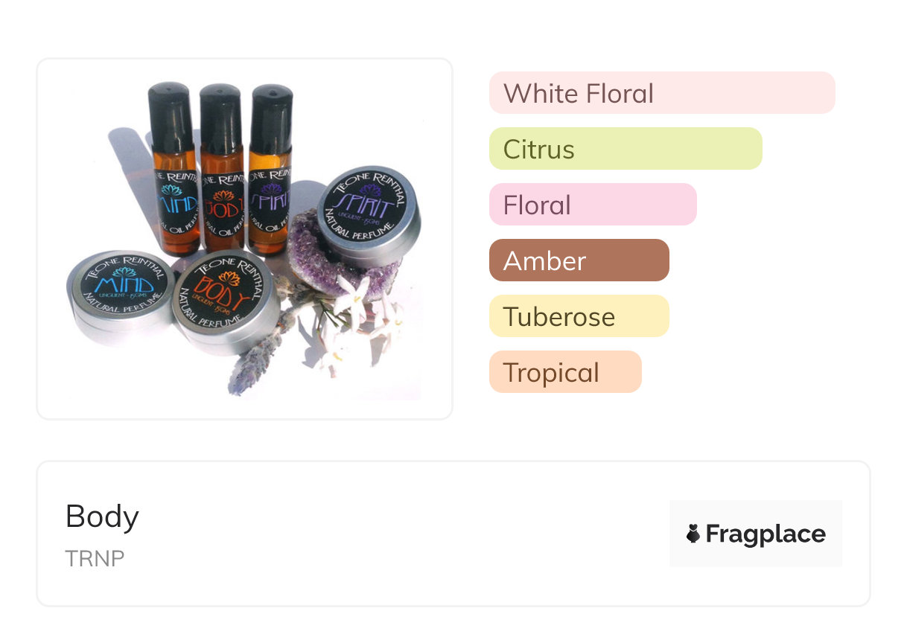Click the BODY roll-on oil bottle

[221, 170]
